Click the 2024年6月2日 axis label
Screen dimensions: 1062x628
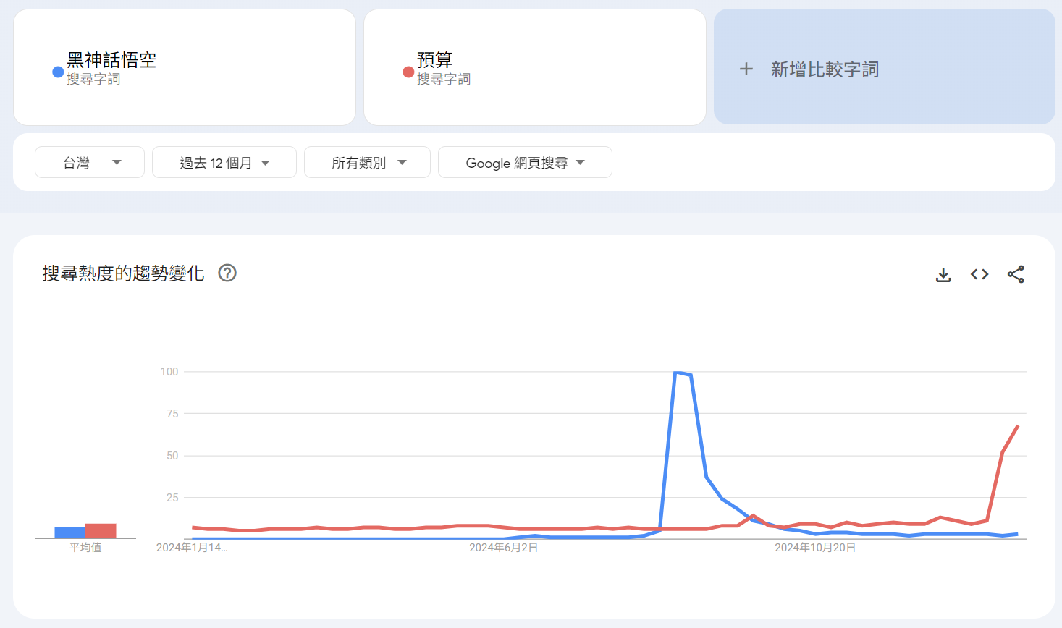[504, 548]
